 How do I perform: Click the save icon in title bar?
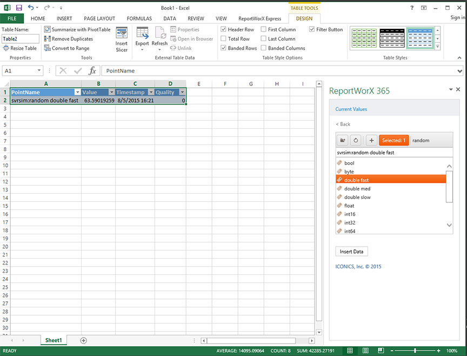(19, 8)
